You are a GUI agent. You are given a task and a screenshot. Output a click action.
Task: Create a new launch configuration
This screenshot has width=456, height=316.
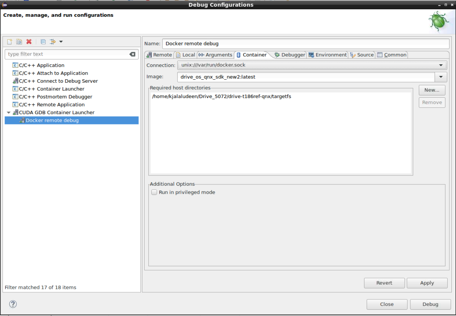click(9, 41)
